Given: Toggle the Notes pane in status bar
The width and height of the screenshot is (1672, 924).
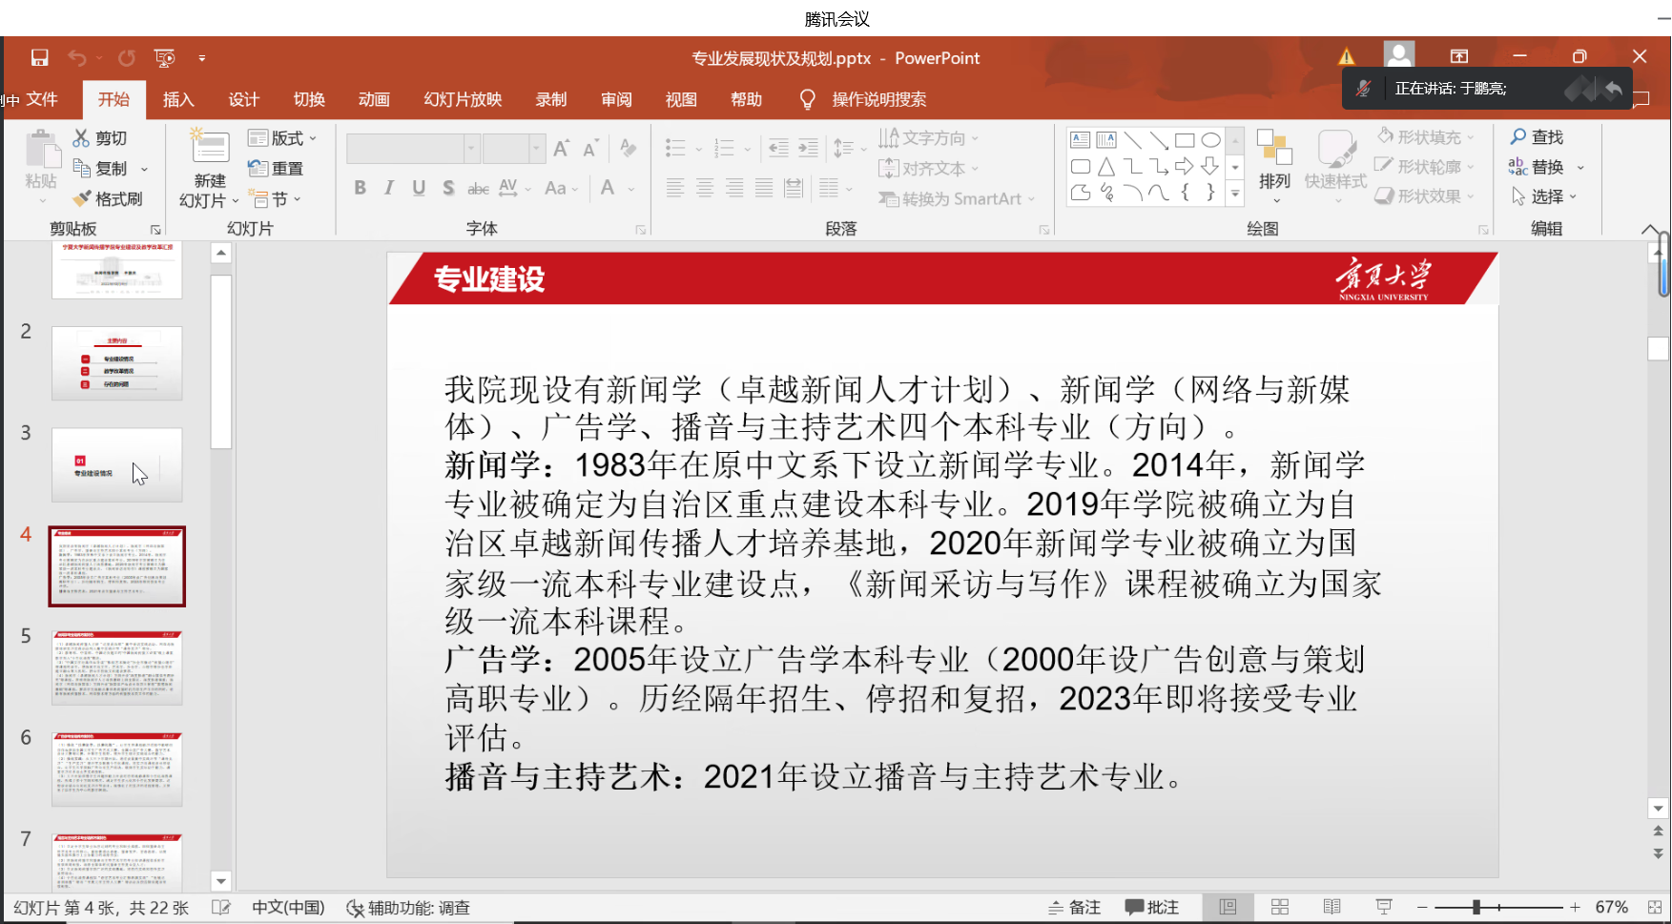Looking at the screenshot, I should pyautogui.click(x=1074, y=907).
